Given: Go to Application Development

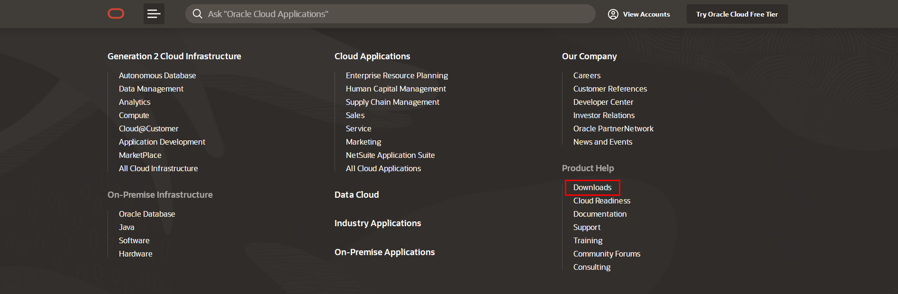Looking at the screenshot, I should [x=162, y=142].
